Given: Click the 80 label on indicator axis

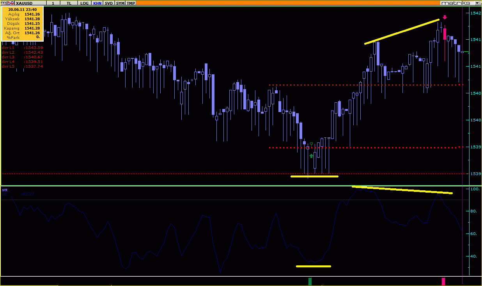Looking at the screenshot, I should (x=474, y=211).
